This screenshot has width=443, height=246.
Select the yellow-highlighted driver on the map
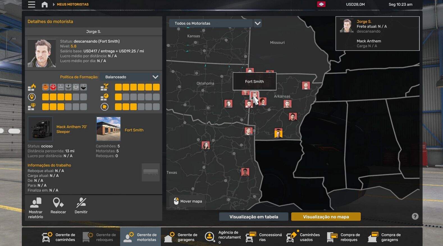(278, 133)
